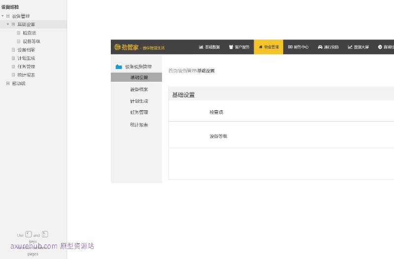The width and height of the screenshot is (394, 259).
Task: Open the 基础数据 top menu
Action: click(209, 47)
